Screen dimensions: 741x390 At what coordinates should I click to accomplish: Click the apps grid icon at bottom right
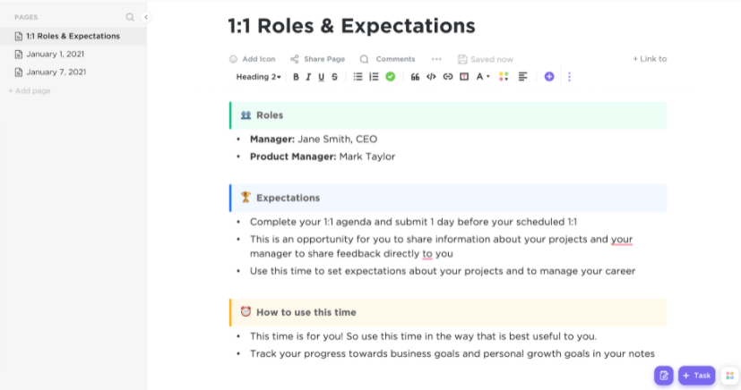click(x=729, y=376)
